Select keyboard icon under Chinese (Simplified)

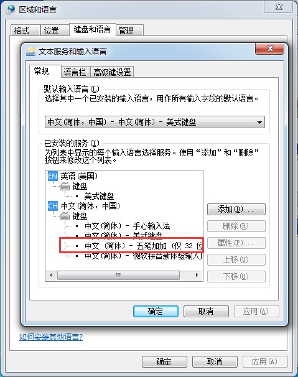pos(65,216)
